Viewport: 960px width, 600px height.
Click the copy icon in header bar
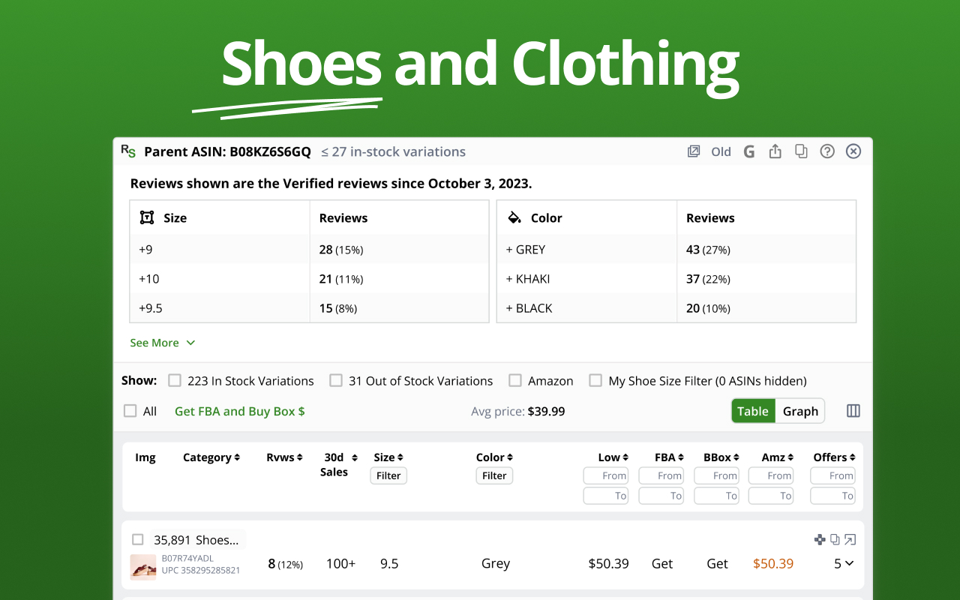click(x=801, y=151)
